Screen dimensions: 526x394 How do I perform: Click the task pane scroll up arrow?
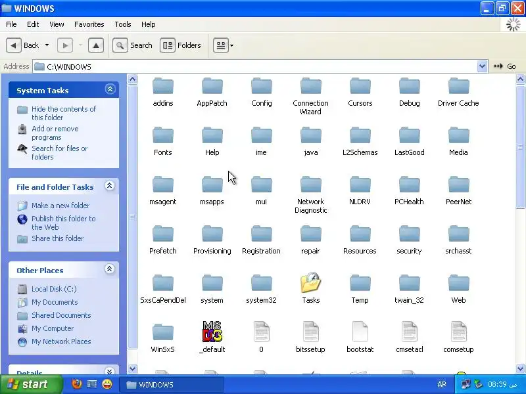coord(133,79)
